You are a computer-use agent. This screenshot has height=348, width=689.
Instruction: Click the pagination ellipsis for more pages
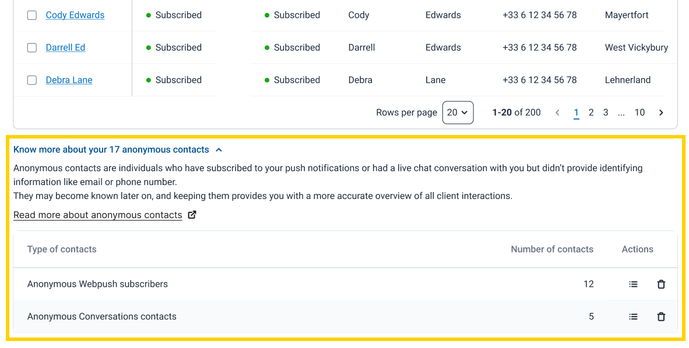click(x=621, y=113)
